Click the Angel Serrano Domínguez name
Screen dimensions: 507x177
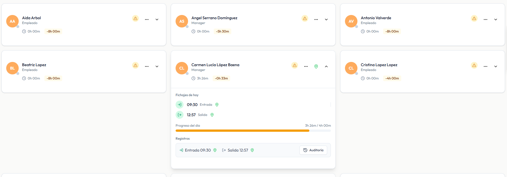(214, 18)
